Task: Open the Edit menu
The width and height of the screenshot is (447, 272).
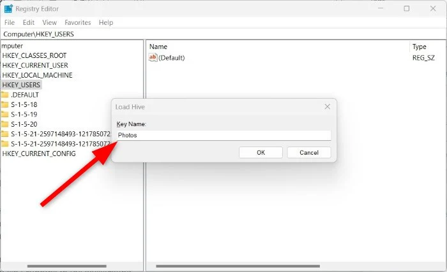Action: pyautogui.click(x=29, y=22)
